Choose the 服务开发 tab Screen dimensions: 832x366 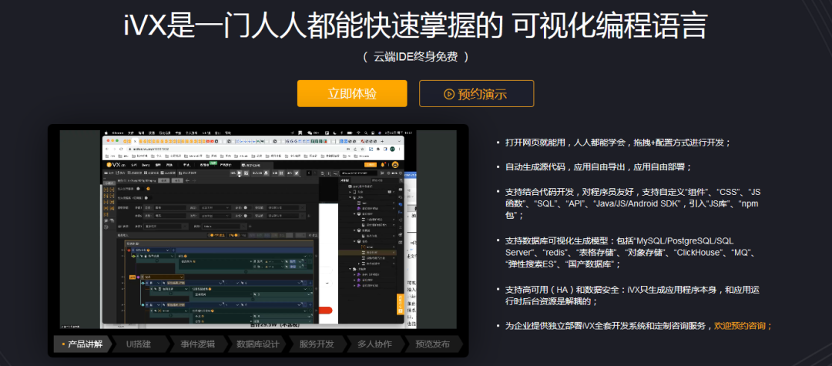click(317, 344)
